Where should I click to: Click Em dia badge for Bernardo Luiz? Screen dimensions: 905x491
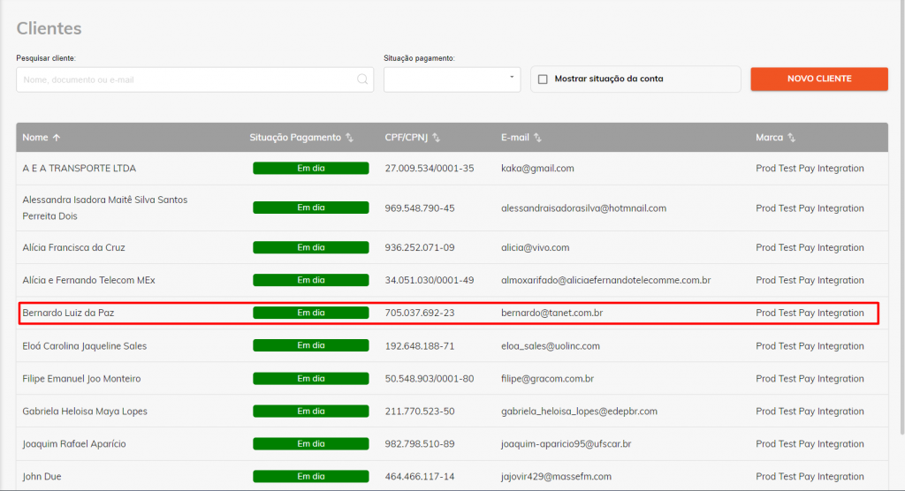310,313
